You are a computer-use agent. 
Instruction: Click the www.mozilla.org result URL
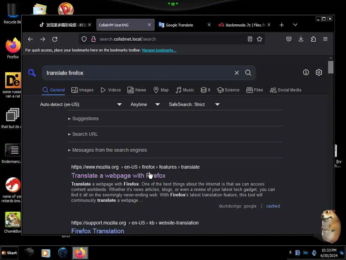click(135, 167)
